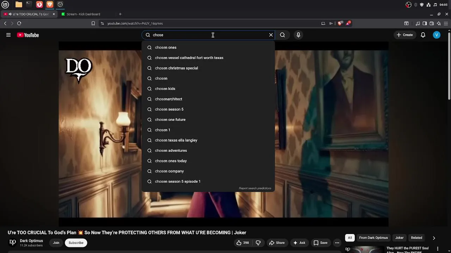This screenshot has width=451, height=253.
Task: Open site settings icon beside the URL
Action: 102,24
